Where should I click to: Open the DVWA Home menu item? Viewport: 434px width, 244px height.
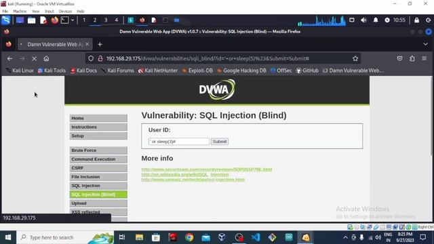pyautogui.click(x=98, y=118)
